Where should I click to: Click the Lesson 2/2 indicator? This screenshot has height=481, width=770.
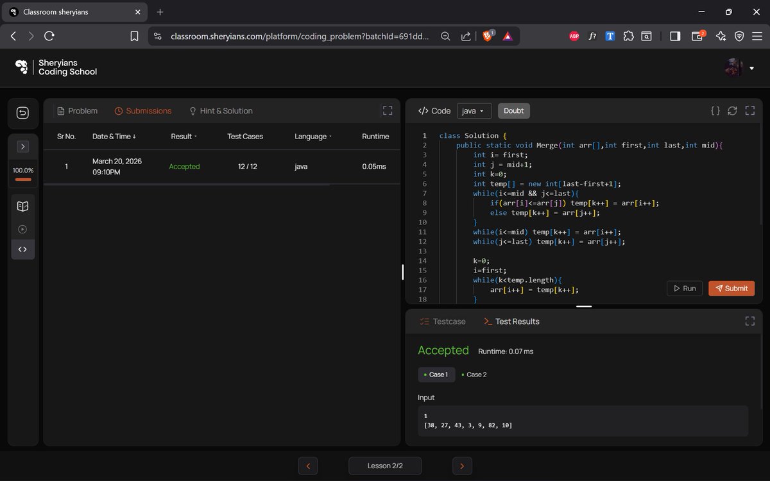(x=385, y=466)
